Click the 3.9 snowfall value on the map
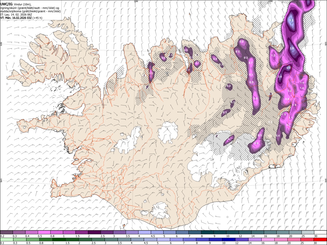The height and width of the screenshot is (245, 327). [x=292, y=48]
